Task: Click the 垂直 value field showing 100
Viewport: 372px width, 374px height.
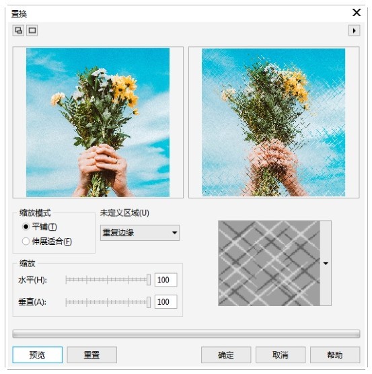Action: pyautogui.click(x=165, y=302)
